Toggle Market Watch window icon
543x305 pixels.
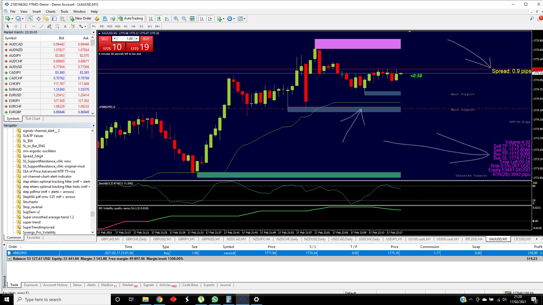[30, 19]
